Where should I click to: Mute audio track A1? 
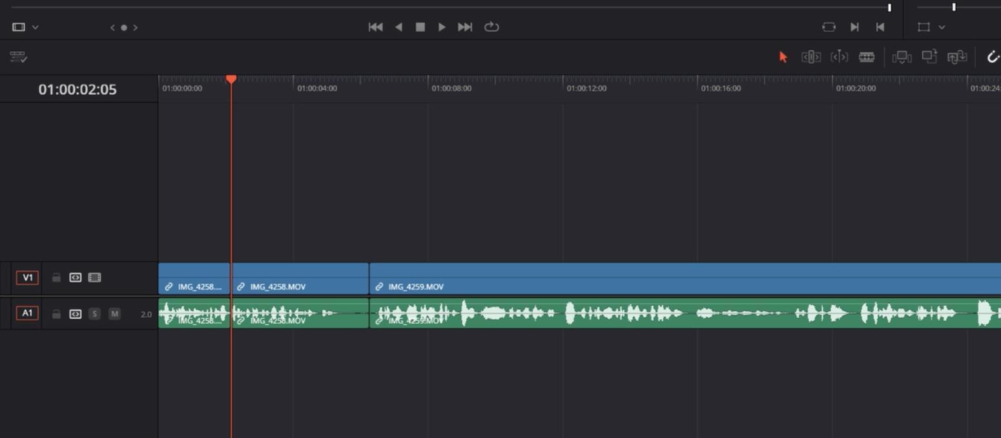click(114, 314)
